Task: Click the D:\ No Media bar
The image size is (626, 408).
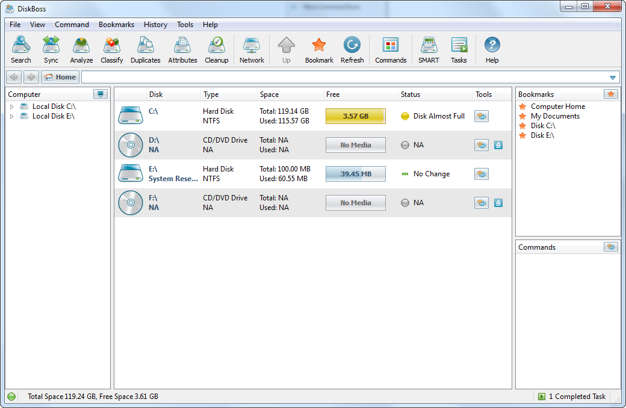Action: tap(356, 145)
